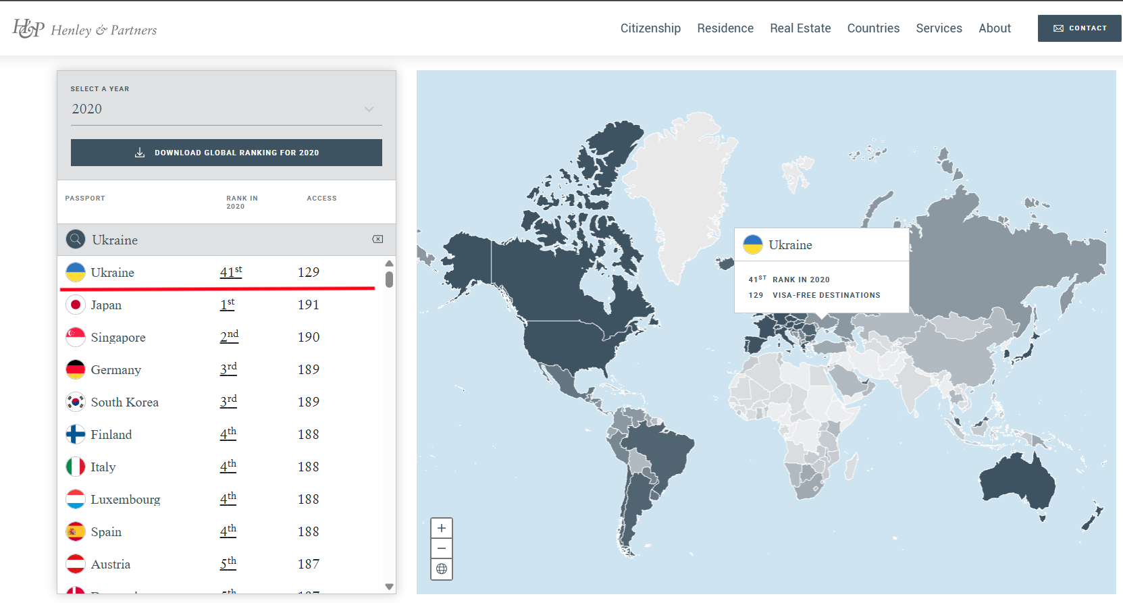Screen dimensions: 1123x603
Task: Open the Citizenship menu
Action: 650,28
